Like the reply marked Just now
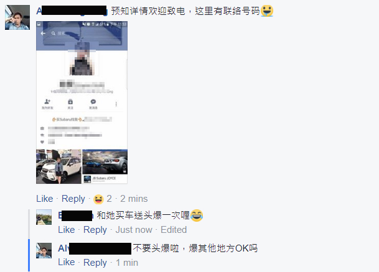This screenshot has height=272, width=379. pos(66,230)
